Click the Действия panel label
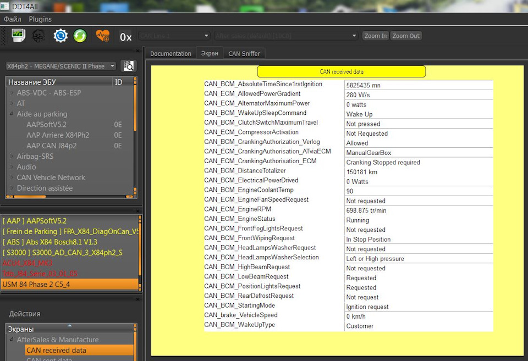This screenshot has width=528, height=361. [x=25, y=314]
